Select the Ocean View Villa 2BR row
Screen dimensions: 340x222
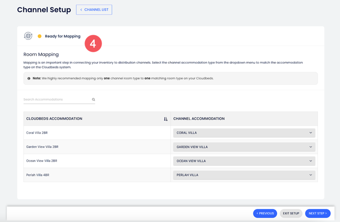tap(42, 161)
